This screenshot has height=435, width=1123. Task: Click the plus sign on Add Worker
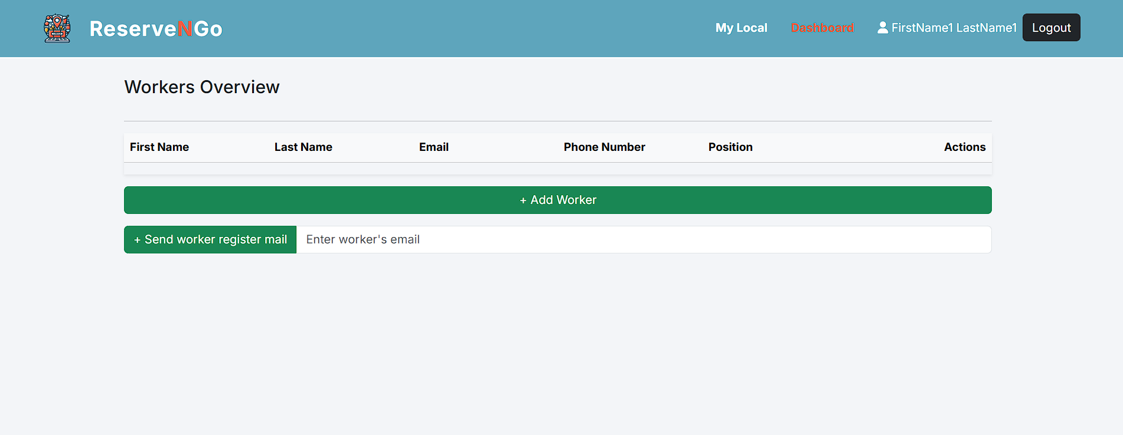point(523,201)
